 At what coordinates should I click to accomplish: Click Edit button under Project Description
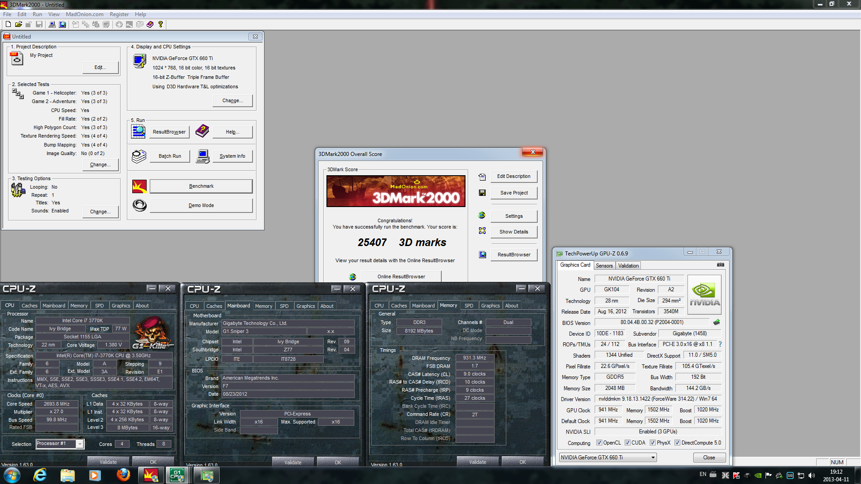tap(100, 68)
